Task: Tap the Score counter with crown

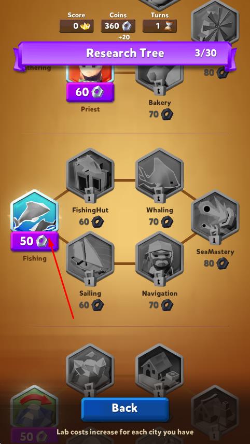Action: pyautogui.click(x=76, y=26)
